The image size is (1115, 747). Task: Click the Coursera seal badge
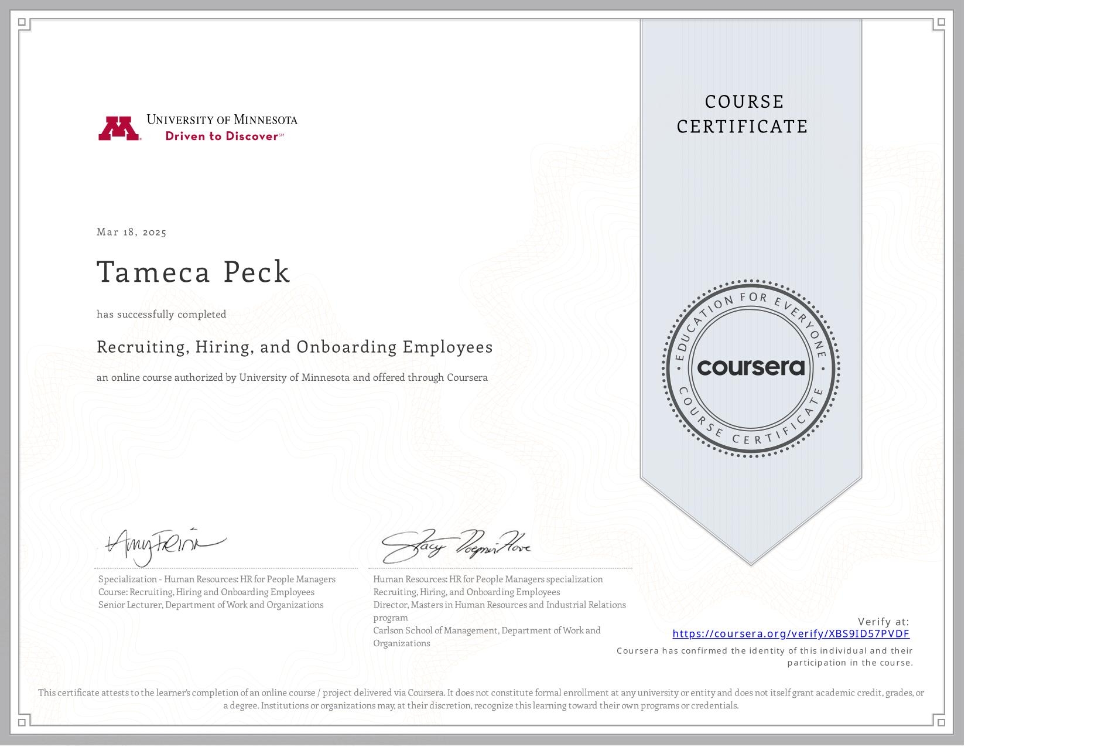[751, 368]
